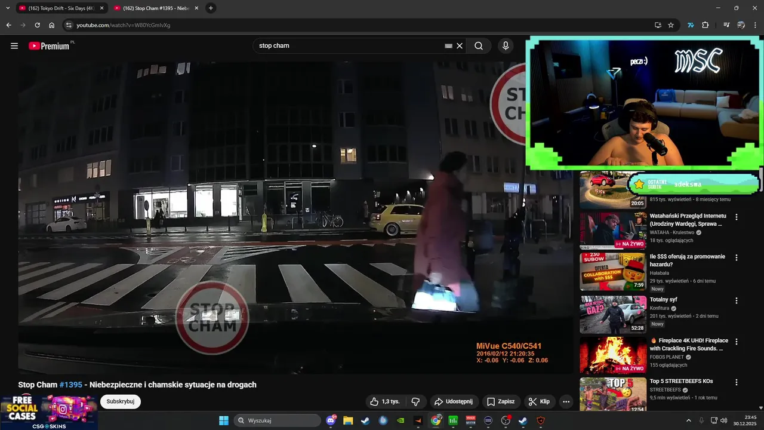Image resolution: width=764 pixels, height=430 pixels.
Task: Click the youtube.com address bar URL
Action: tap(124, 25)
